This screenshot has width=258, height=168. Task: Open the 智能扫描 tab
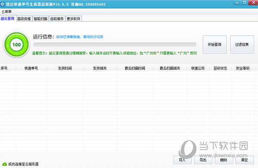click(41, 19)
